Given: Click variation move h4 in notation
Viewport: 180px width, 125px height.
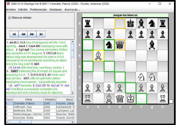Looking at the screenshot, I should [x=15, y=68].
